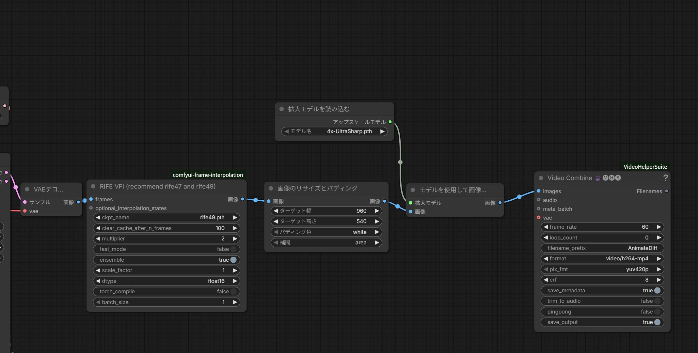Image resolution: width=698 pixels, height=353 pixels.
Task: Collapse the モデルを使用して画像 node via title dot
Action: tap(413, 190)
